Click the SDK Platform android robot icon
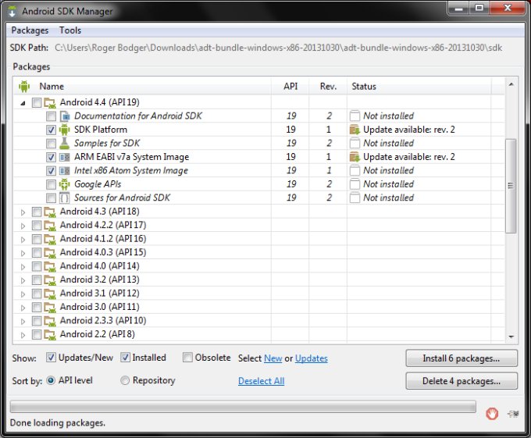 [64, 130]
